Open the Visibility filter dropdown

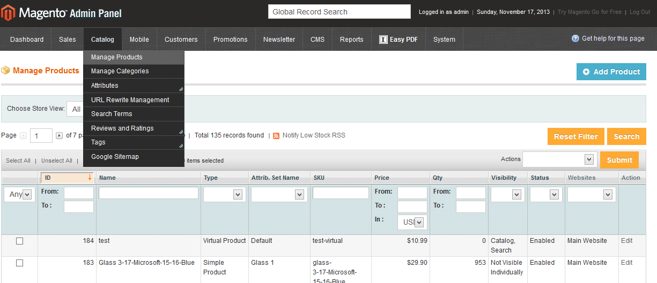coord(507,195)
